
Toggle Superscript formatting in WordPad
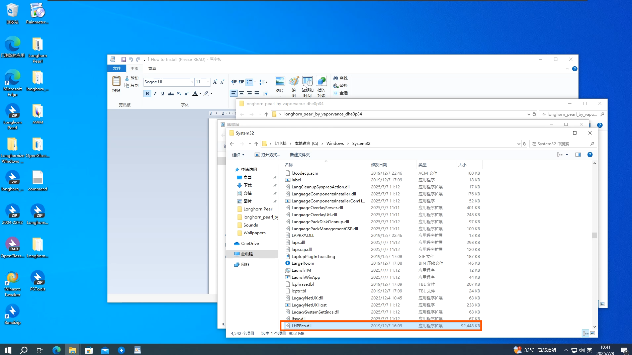(187, 94)
